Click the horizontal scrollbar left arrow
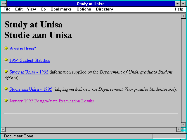This screenshot has width=187, height=140. tap(4, 129)
